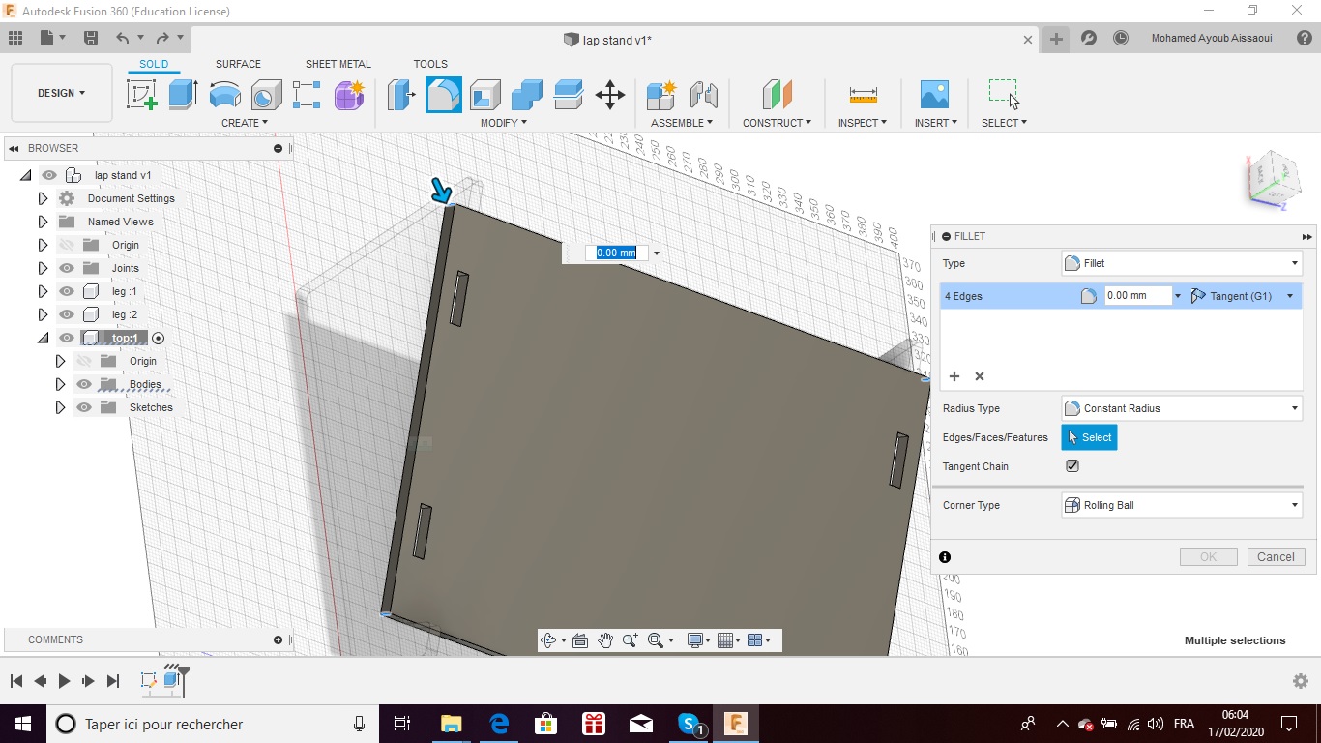Image resolution: width=1321 pixels, height=743 pixels.
Task: Hide the leg :1 component visibility
Action: point(67,291)
